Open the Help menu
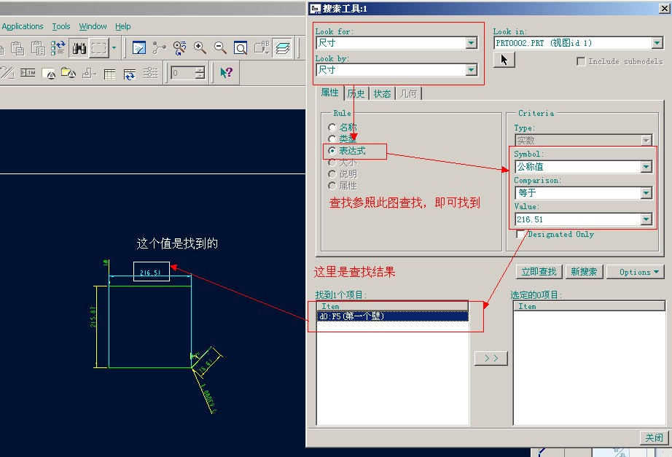Screen dimensions: 672x457 [x=123, y=26]
